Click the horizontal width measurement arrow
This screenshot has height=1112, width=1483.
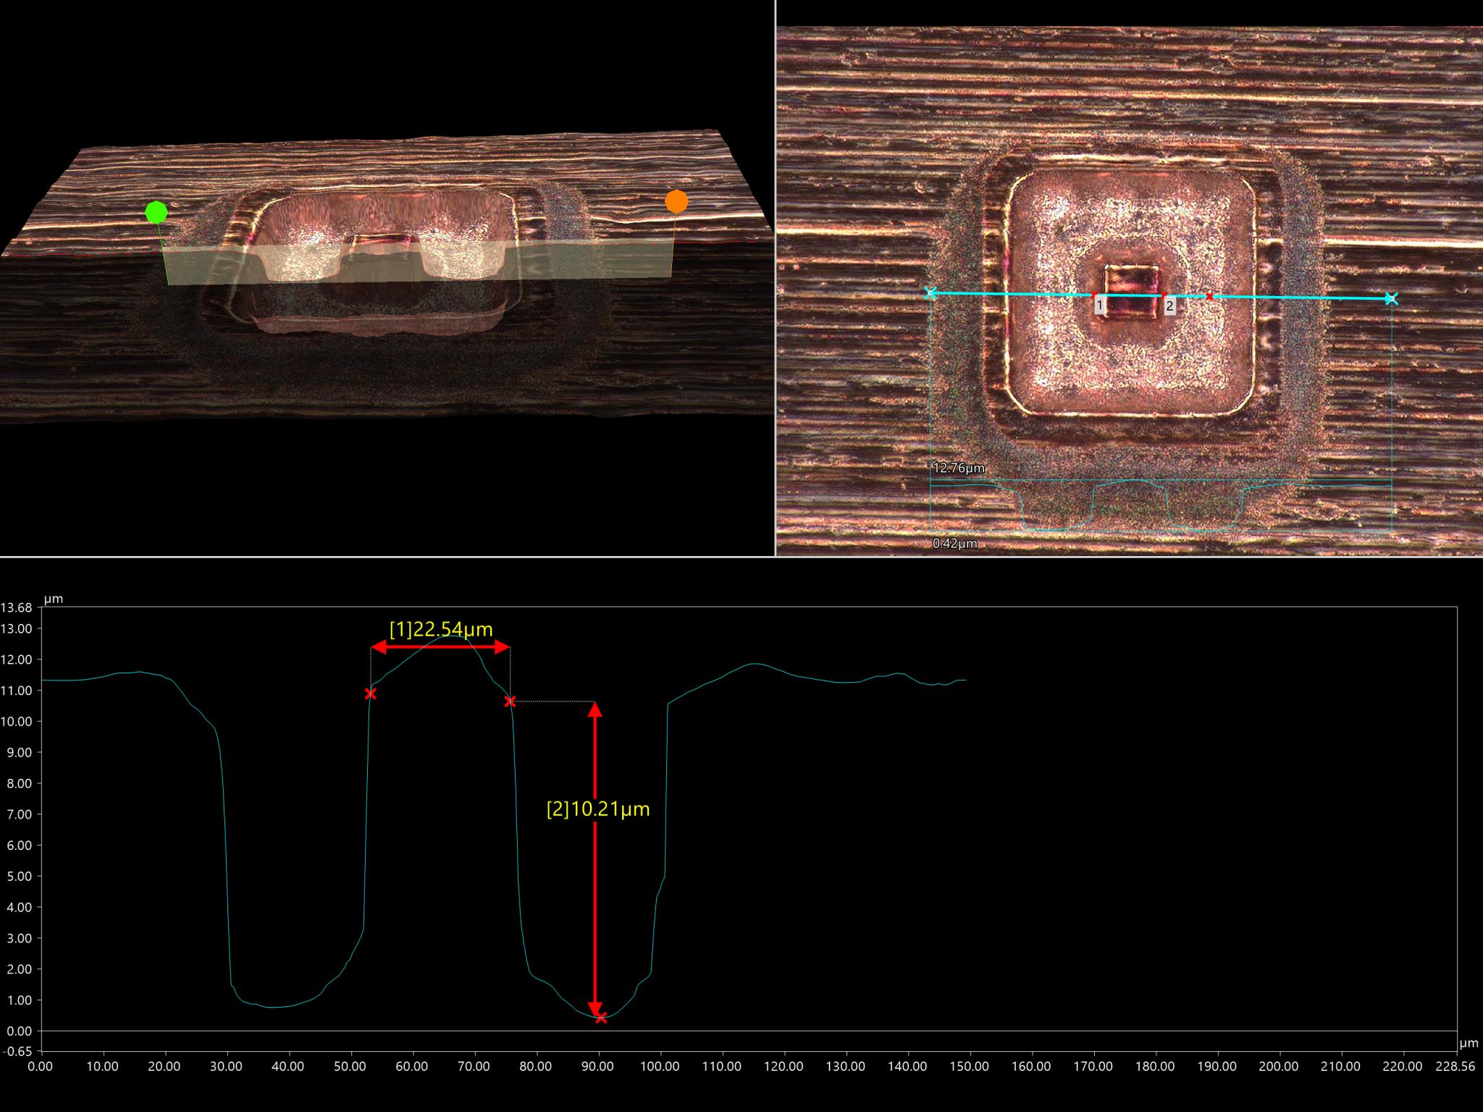440,648
